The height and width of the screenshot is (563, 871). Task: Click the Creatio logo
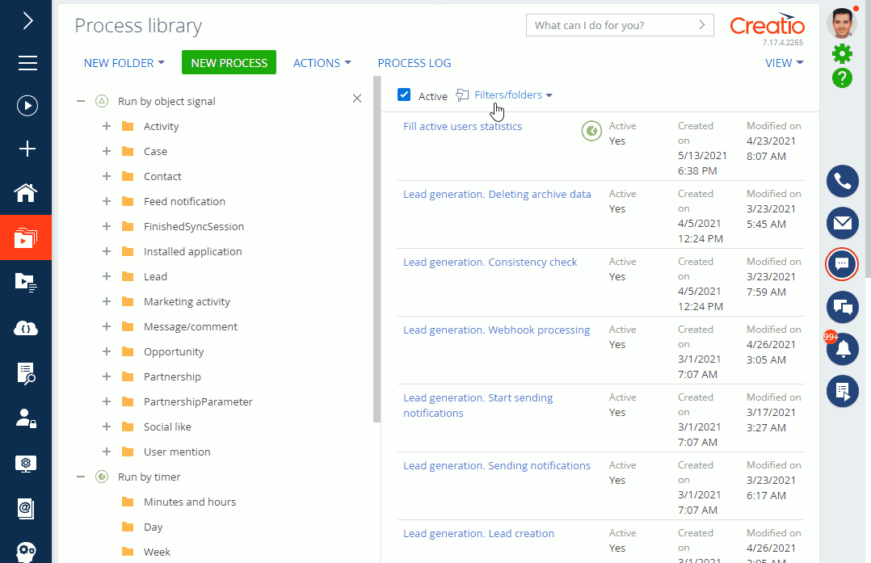coord(767,24)
